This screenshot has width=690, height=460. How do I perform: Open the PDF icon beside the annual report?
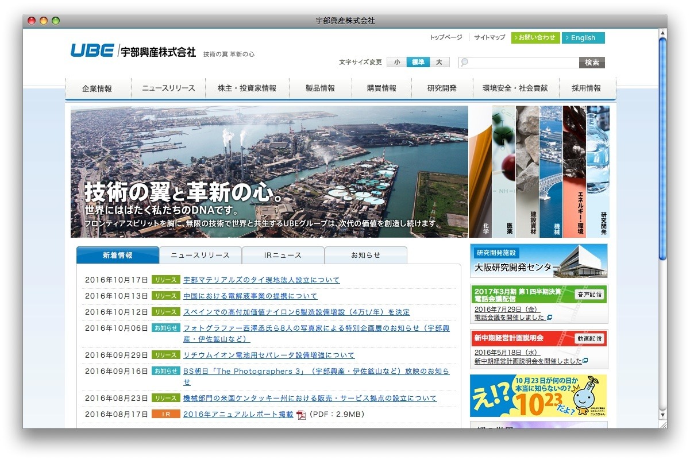(x=301, y=415)
